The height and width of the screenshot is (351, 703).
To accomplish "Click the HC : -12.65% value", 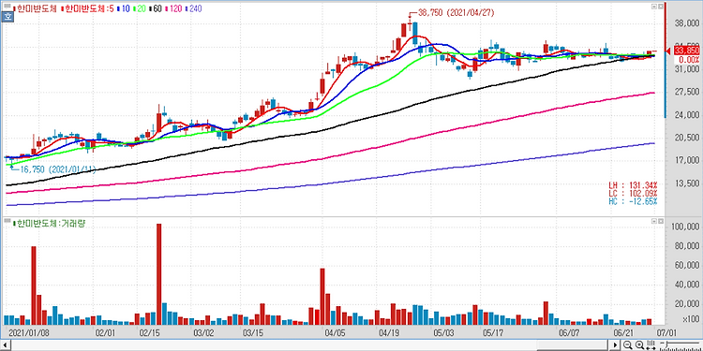I will pos(633,201).
